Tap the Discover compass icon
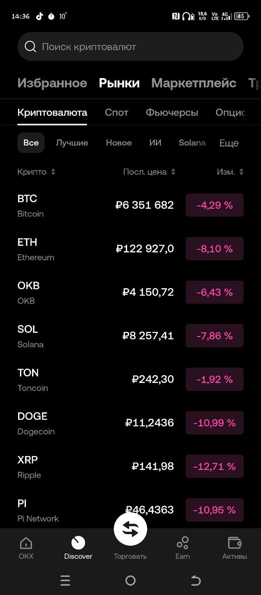This screenshot has width=261, height=595. pos(78,542)
